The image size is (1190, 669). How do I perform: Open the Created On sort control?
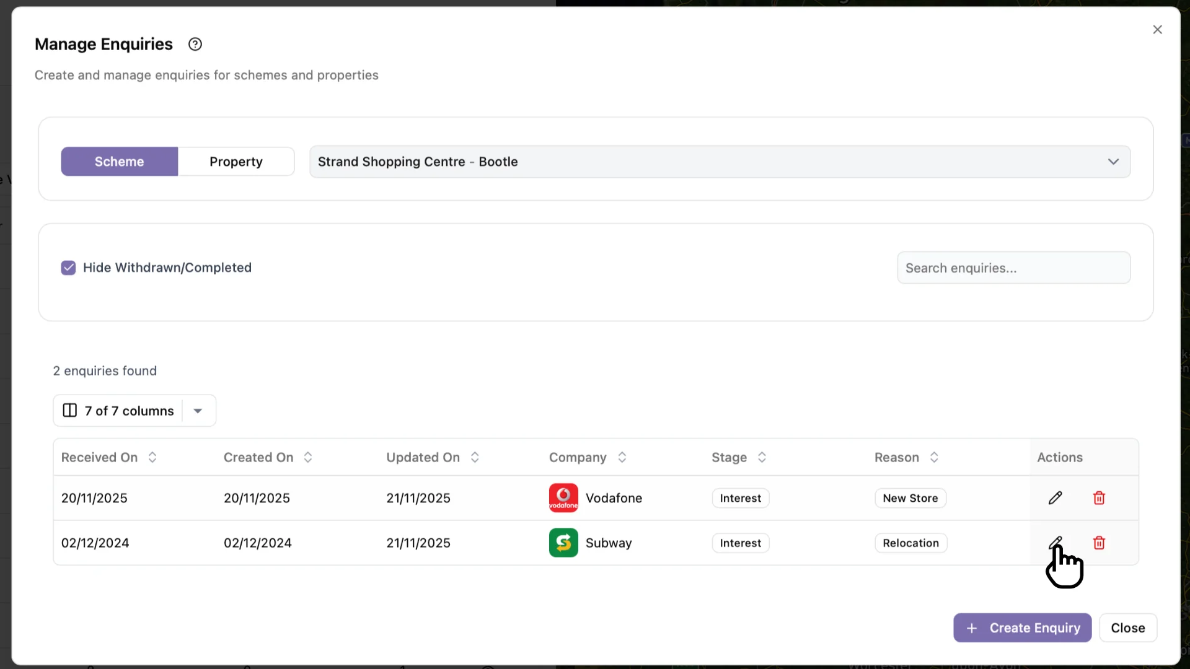click(x=308, y=457)
